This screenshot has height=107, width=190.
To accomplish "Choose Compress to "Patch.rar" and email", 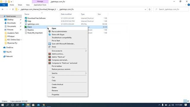I will (x=67, y=63).
